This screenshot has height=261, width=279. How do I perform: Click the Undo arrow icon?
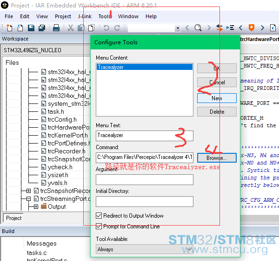[106, 28]
